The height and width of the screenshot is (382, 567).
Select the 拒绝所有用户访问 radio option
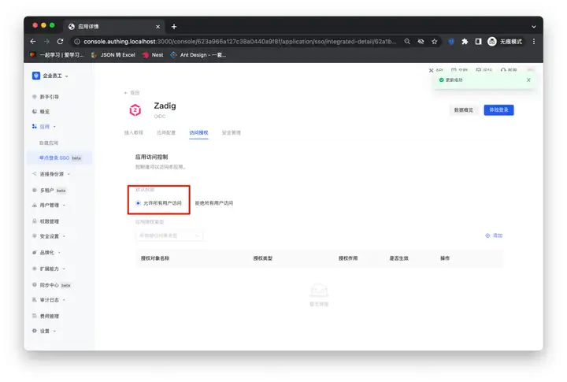(x=213, y=203)
